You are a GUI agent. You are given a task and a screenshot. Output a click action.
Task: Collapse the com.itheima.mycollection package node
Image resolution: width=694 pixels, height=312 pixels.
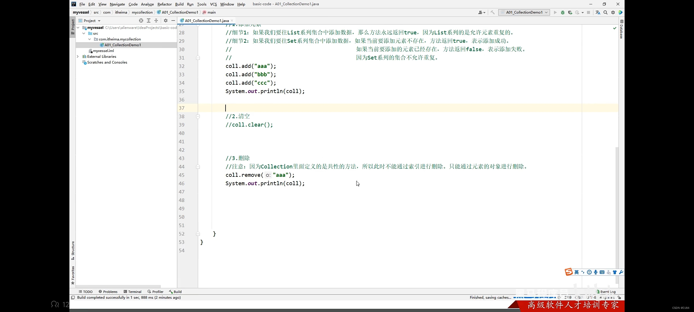click(90, 39)
